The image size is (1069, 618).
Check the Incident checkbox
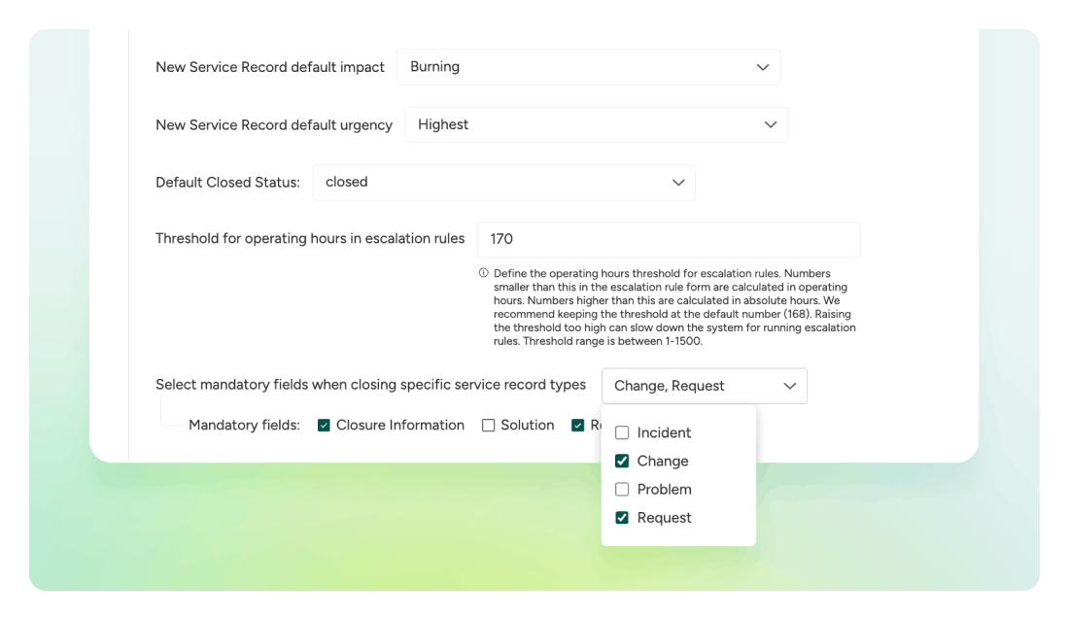point(622,432)
